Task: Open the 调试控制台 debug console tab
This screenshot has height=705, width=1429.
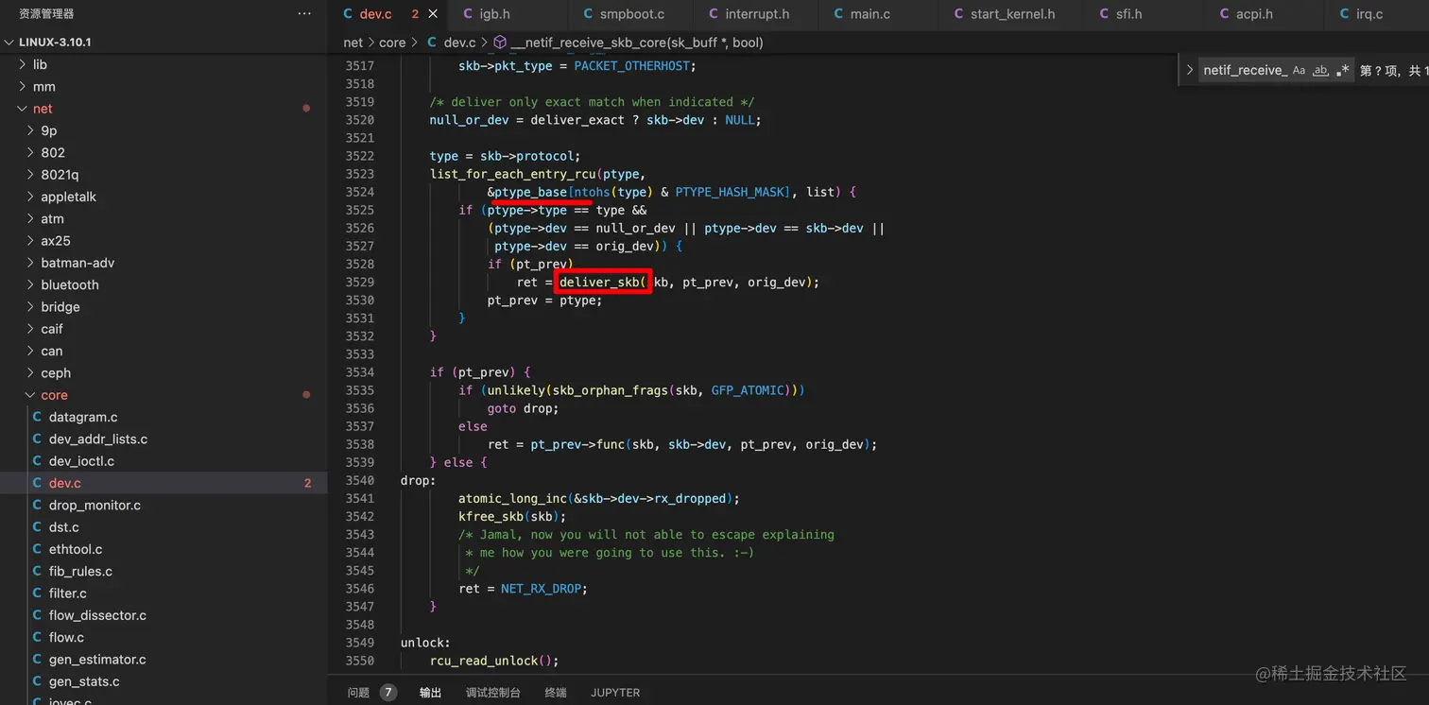Action: [492, 693]
